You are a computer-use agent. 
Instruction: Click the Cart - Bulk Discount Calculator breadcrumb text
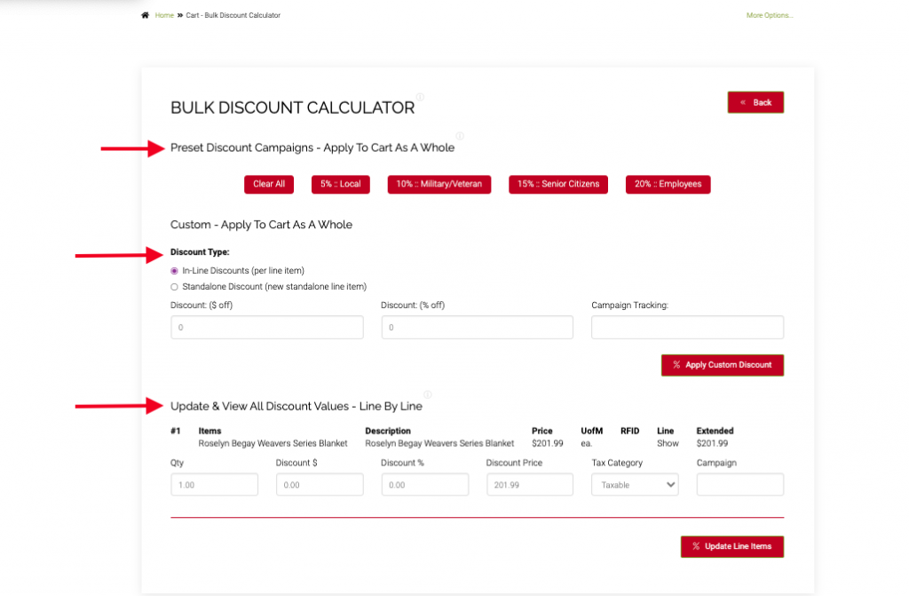pyautogui.click(x=233, y=15)
